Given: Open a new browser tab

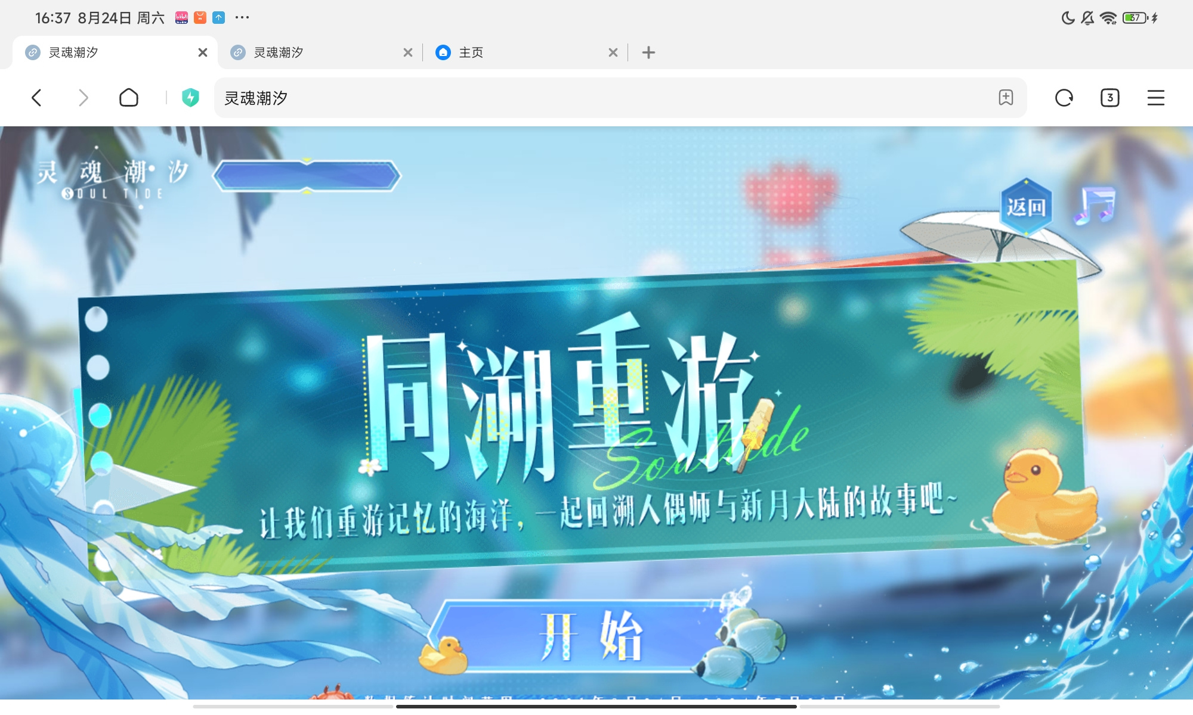Looking at the screenshot, I should click(x=648, y=52).
